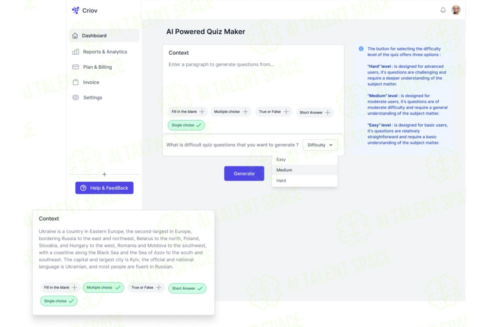Open the Dashboard menu item
The height and width of the screenshot is (327, 491).
click(x=104, y=36)
